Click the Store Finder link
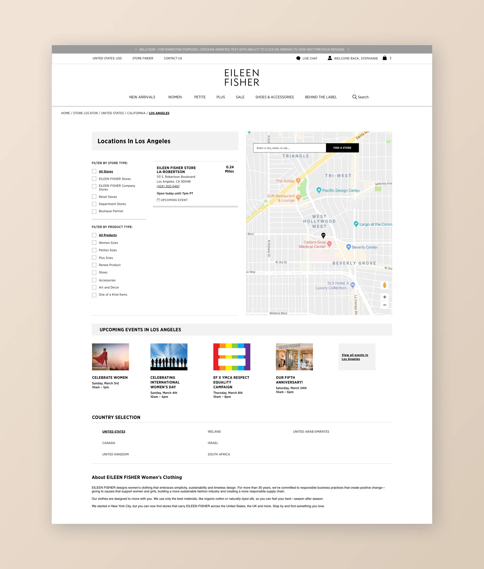The height and width of the screenshot is (569, 484). click(143, 58)
